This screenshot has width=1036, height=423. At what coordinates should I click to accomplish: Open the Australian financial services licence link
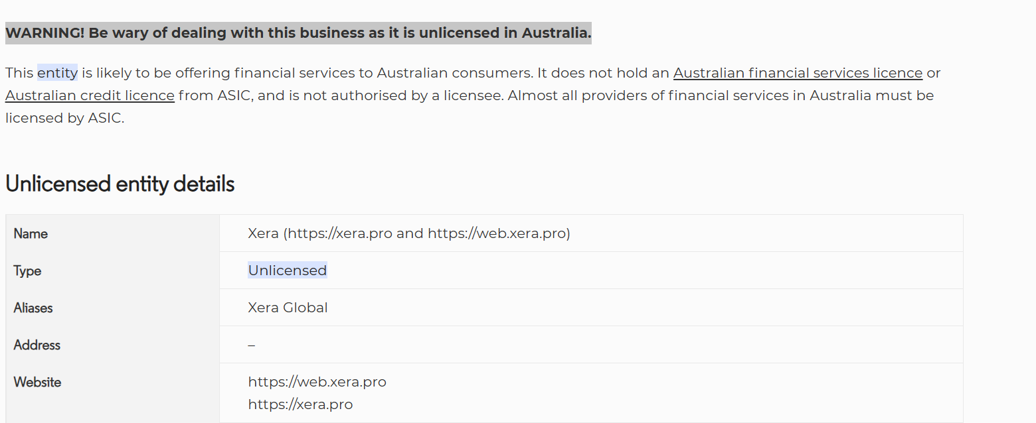point(798,73)
